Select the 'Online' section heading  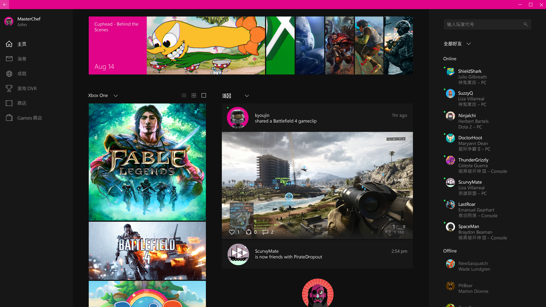pos(450,59)
